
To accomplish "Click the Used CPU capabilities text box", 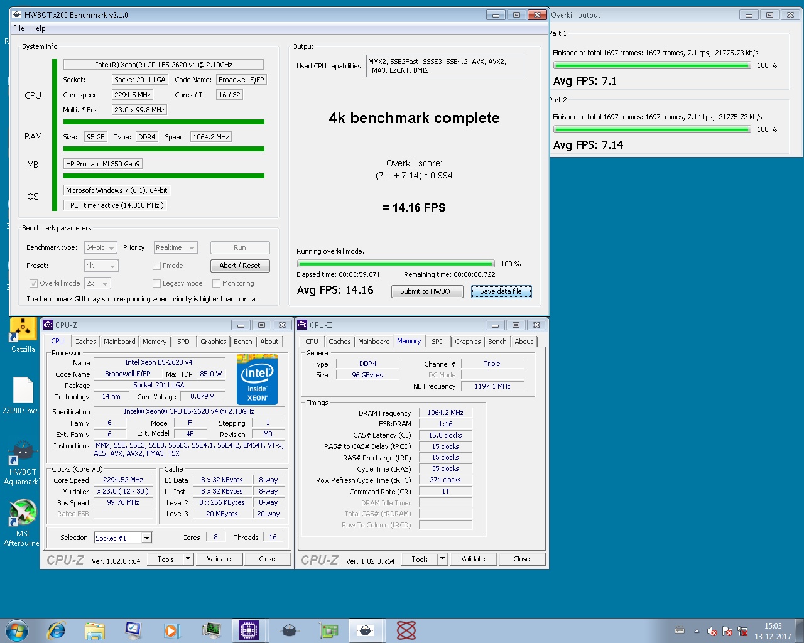I will pyautogui.click(x=445, y=66).
